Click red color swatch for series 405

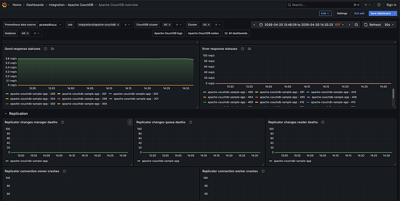point(256,97)
